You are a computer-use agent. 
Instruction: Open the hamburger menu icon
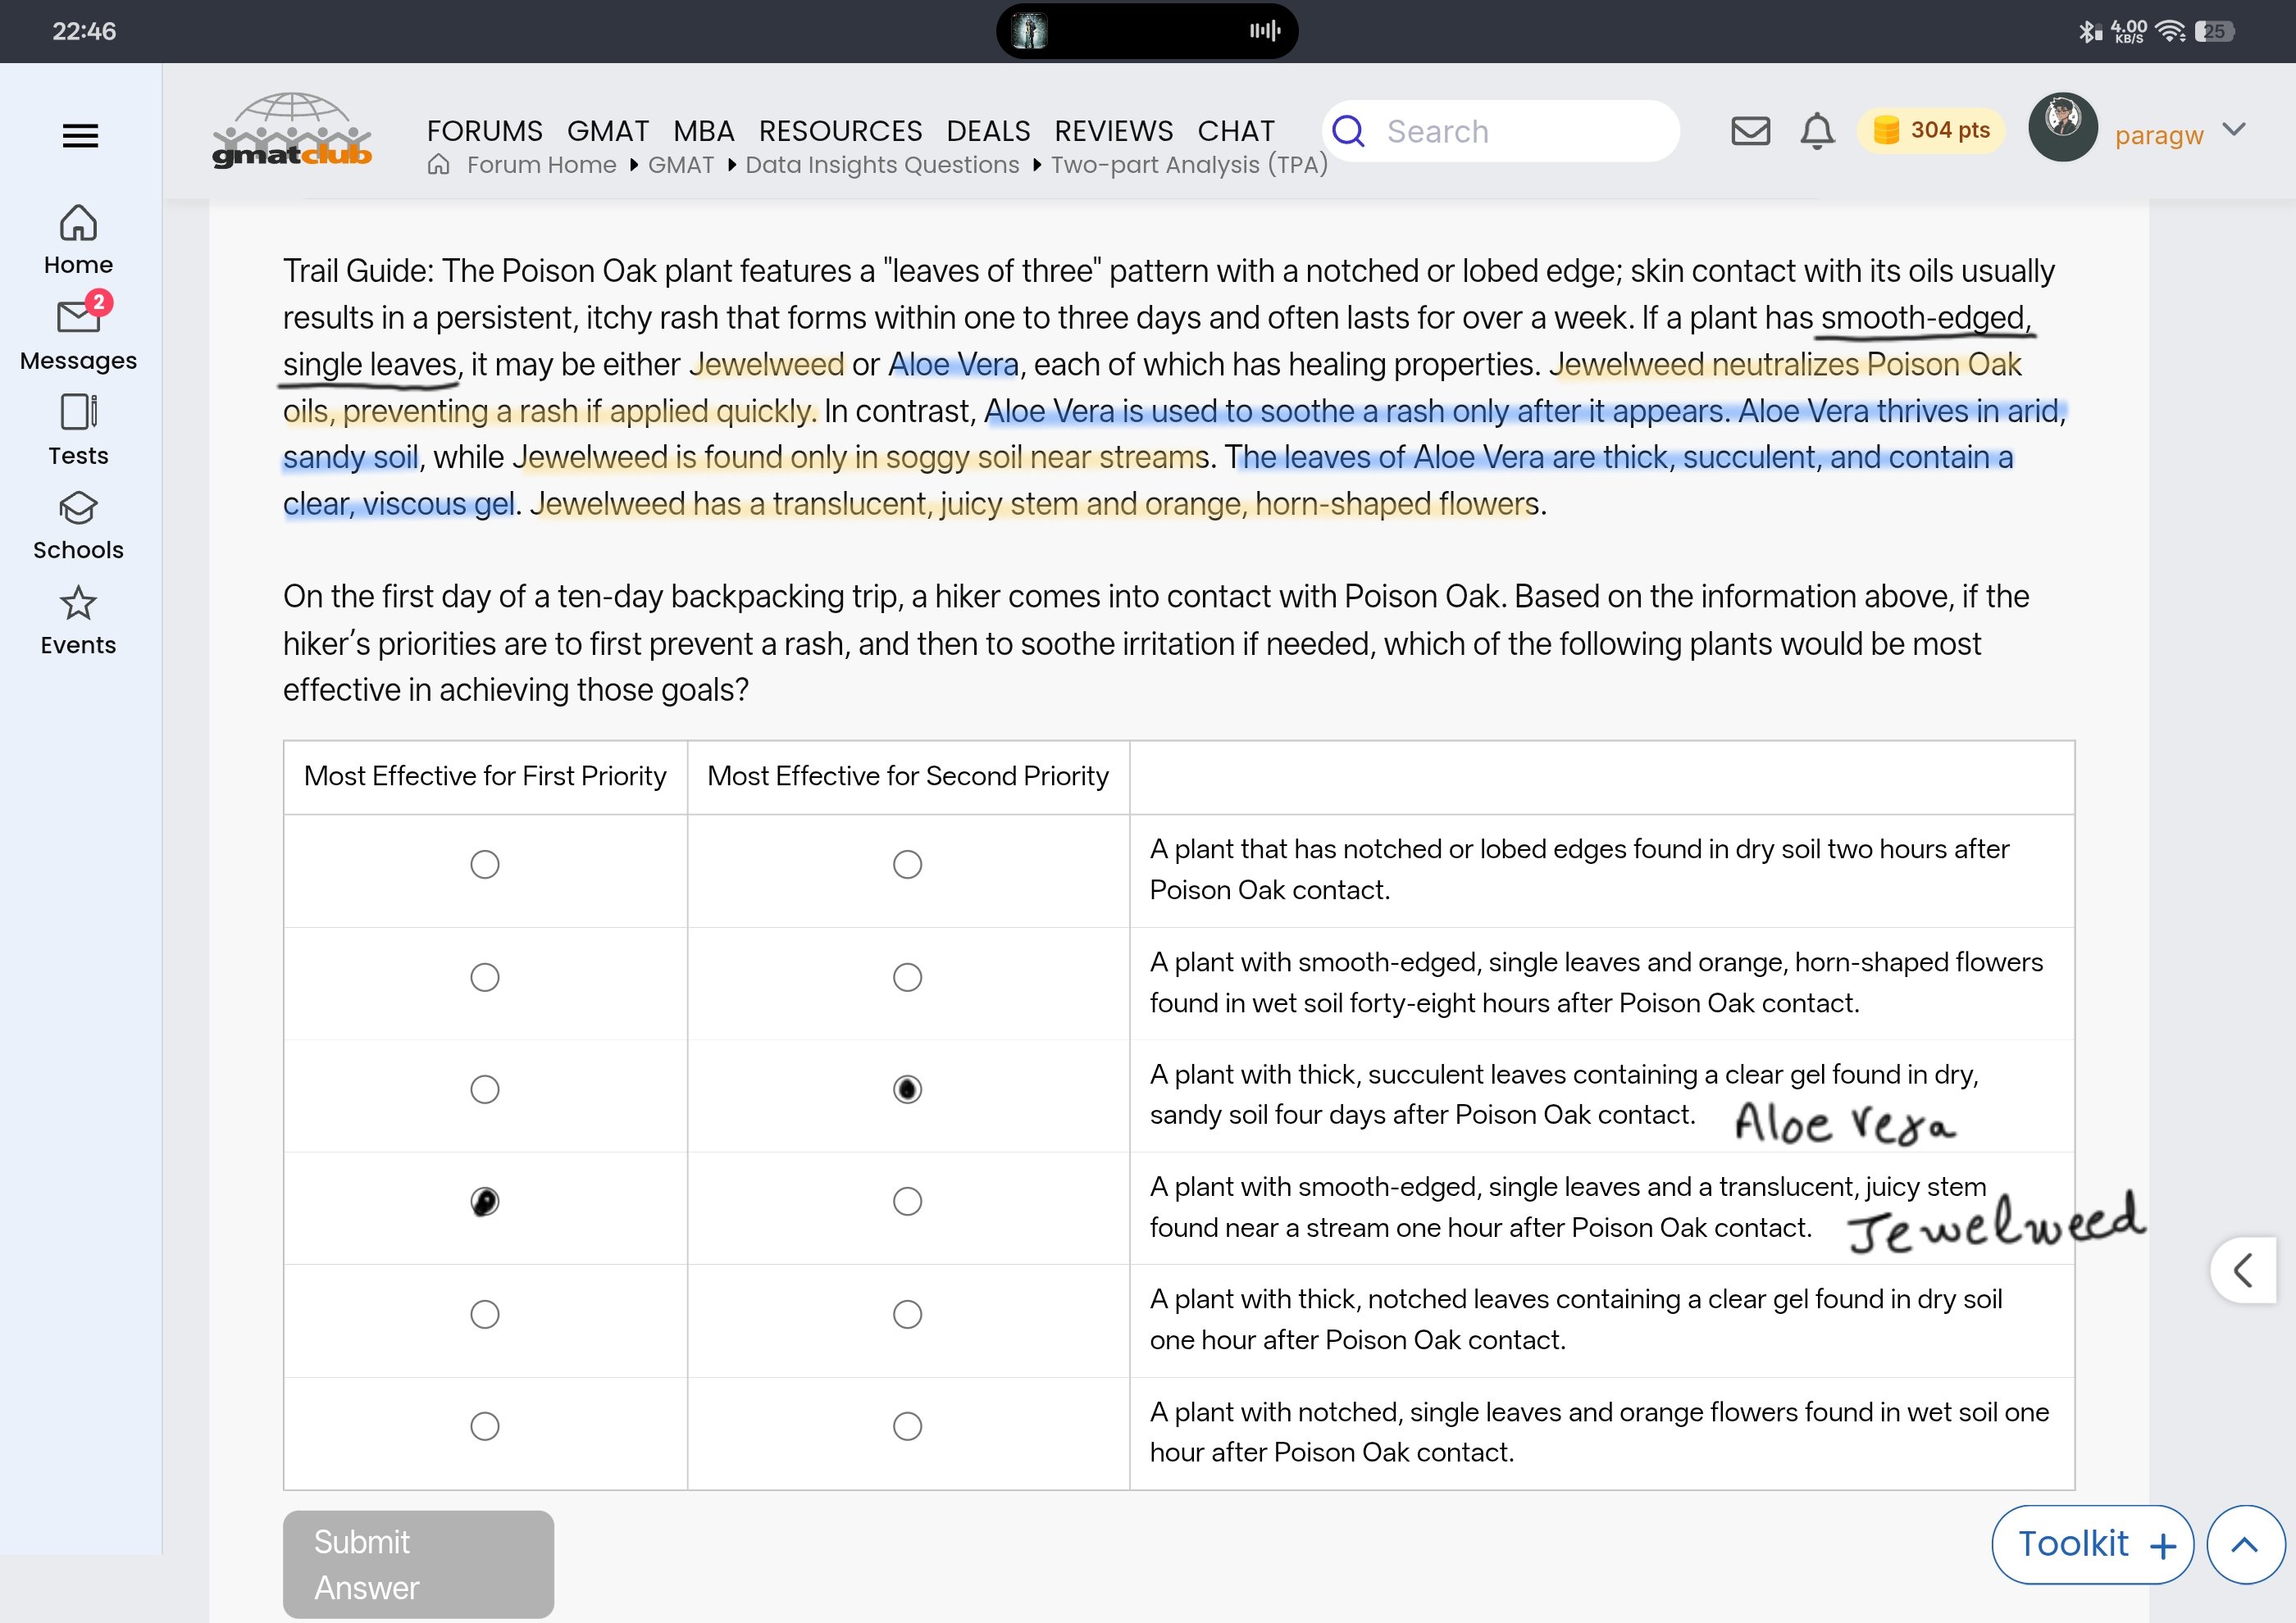[80, 135]
